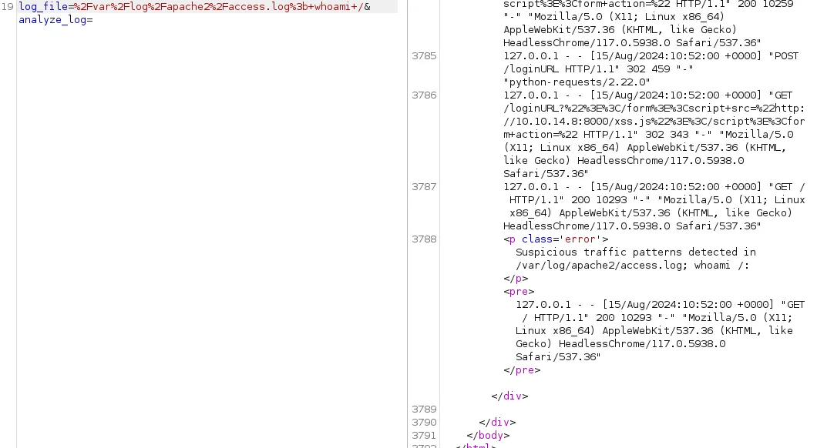Click "/var/log/apache2/access.log; whoami /:" text
This screenshot has width=817, height=448.
(x=633, y=266)
